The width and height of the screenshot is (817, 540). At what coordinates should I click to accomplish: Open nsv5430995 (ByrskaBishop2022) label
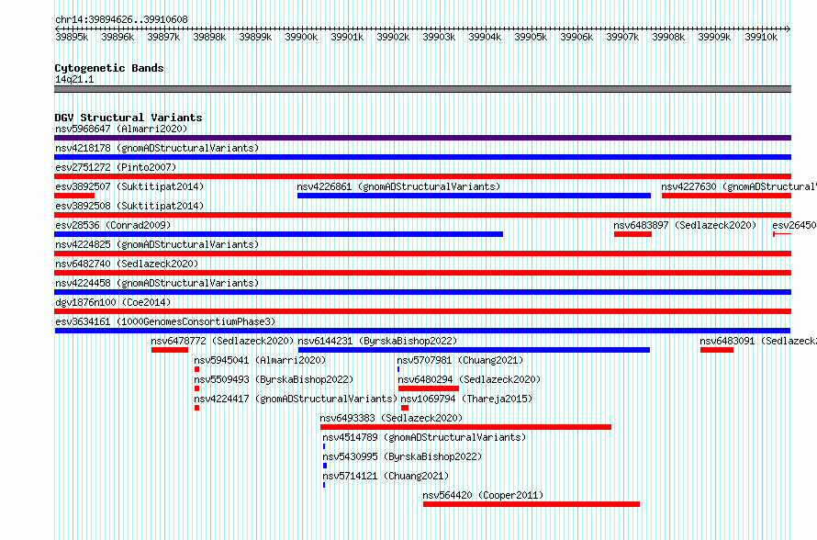(x=402, y=456)
